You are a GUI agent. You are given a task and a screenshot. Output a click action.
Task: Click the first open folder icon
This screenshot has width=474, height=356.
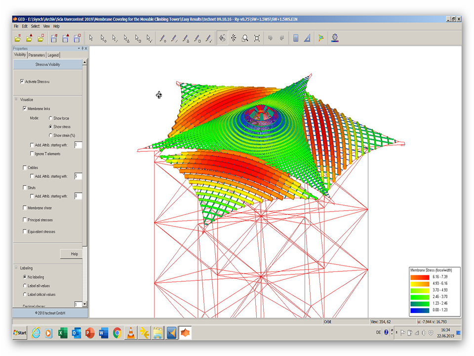pos(18,38)
